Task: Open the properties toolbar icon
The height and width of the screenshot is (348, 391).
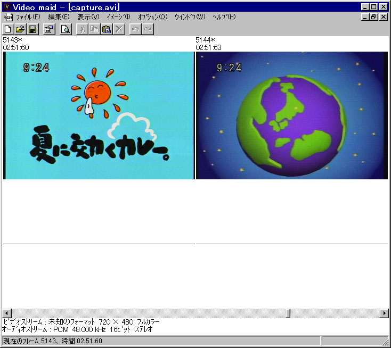Action: coord(48,29)
